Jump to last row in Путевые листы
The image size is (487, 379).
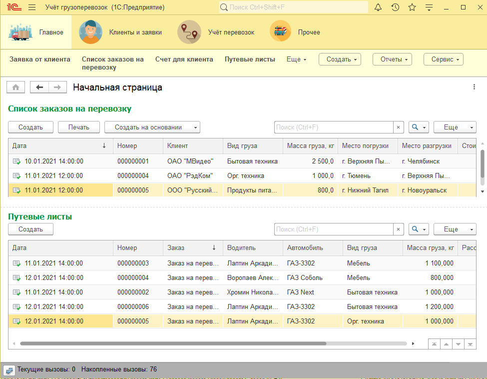470,344
